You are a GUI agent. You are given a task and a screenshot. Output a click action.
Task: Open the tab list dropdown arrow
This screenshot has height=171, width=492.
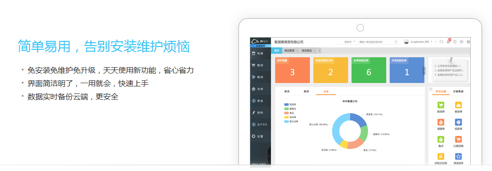coord(320,51)
